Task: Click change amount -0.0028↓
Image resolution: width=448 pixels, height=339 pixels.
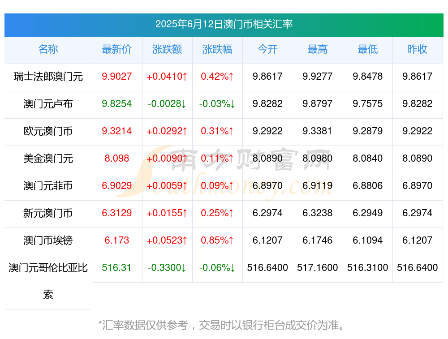Action: [167, 104]
